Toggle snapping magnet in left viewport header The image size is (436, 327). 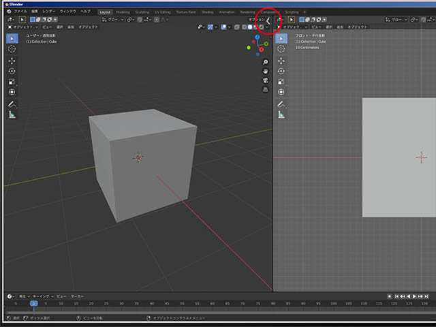coord(140,20)
